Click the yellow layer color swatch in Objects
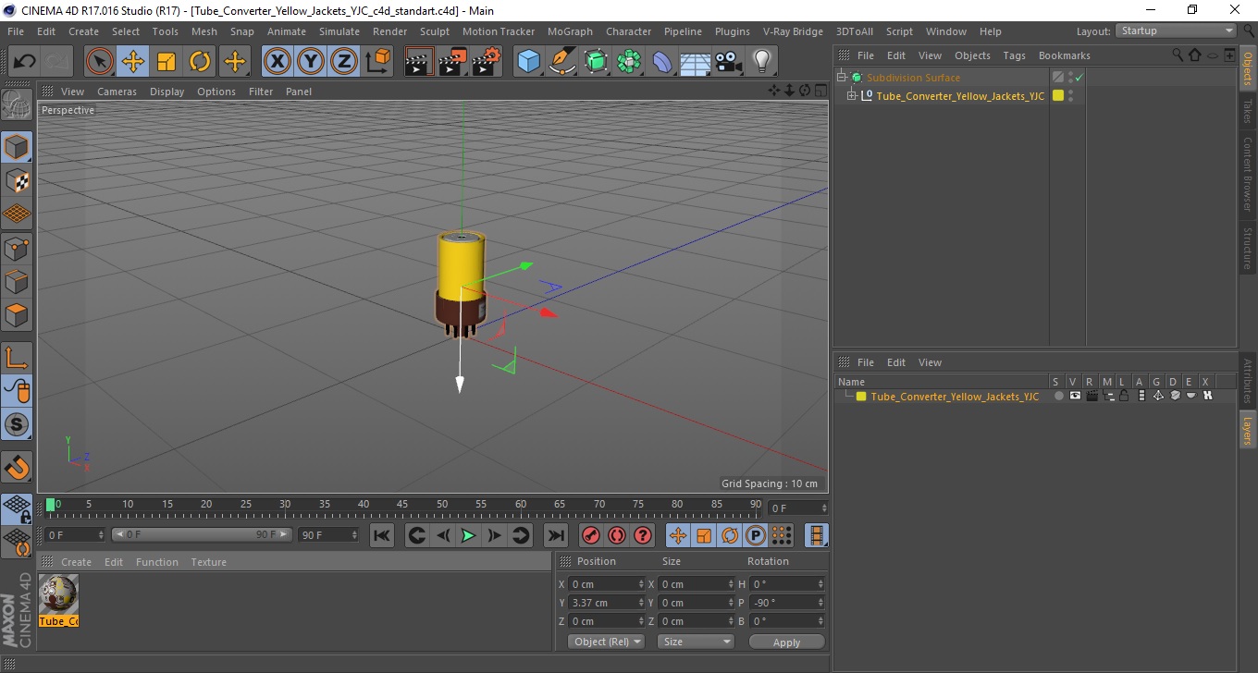 [x=1058, y=95]
